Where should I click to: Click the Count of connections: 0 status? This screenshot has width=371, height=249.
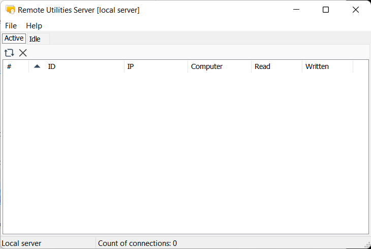click(x=137, y=243)
